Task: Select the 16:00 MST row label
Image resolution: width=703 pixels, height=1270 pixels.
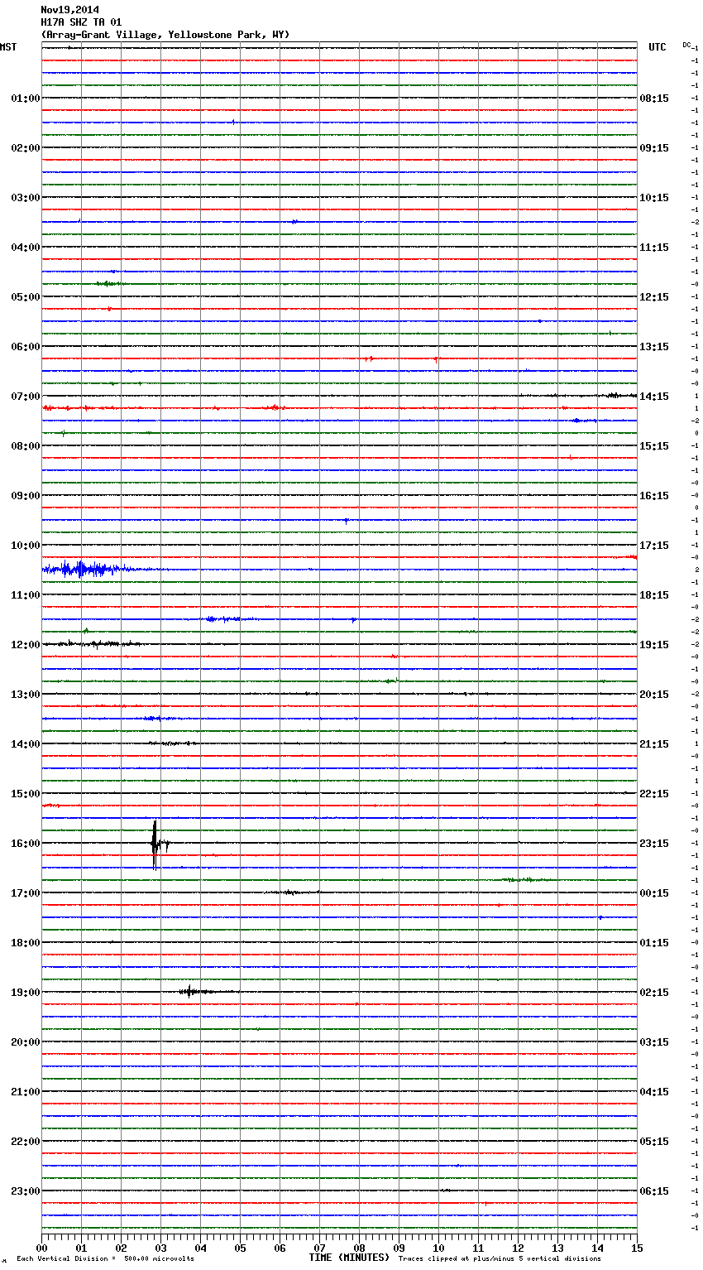Action: (25, 844)
